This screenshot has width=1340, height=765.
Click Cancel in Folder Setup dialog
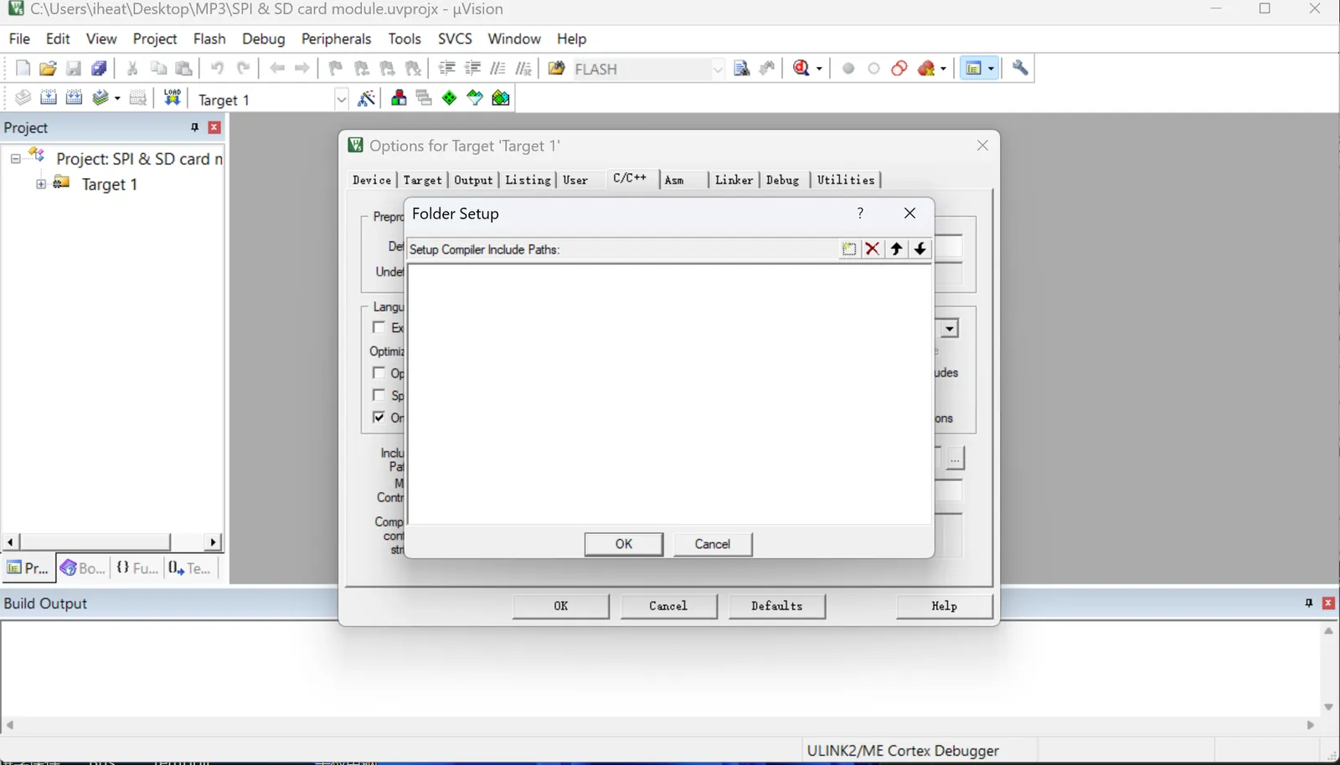(713, 544)
